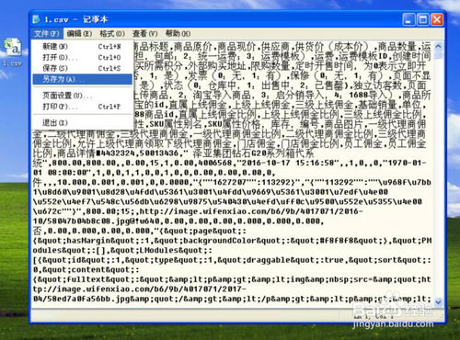Choose 保存(S) from the file menu
Viewport: 460px width, 340px height.
82,68
